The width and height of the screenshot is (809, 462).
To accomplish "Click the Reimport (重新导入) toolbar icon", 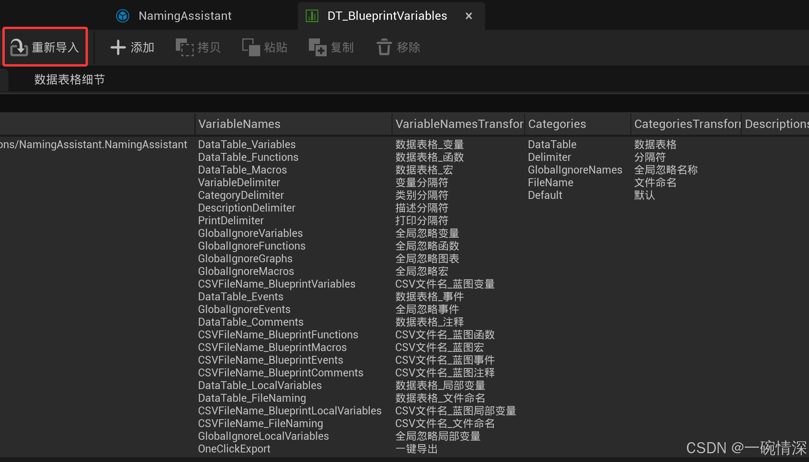I will 19,48.
